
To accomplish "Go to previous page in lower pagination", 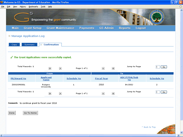I will click(x=60, y=93).
